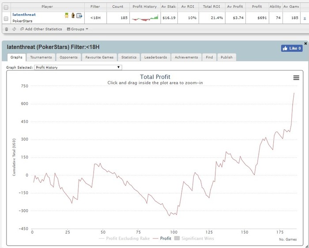Sort by Av ROI column header

(x=188, y=7)
